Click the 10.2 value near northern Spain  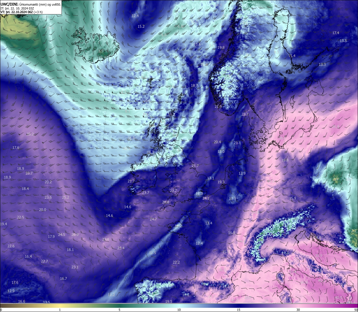pos(186,295)
